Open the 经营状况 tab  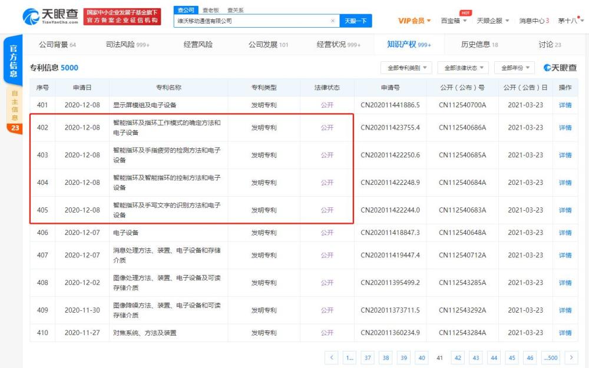[x=339, y=45]
